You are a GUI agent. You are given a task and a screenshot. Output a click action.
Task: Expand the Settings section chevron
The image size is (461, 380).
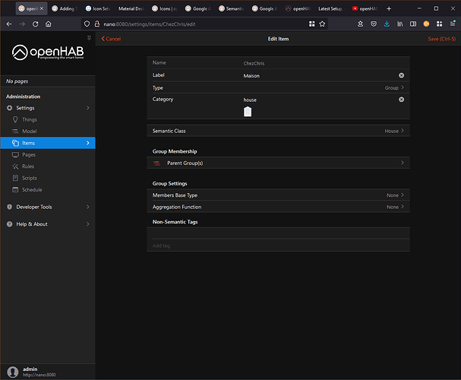(88, 108)
